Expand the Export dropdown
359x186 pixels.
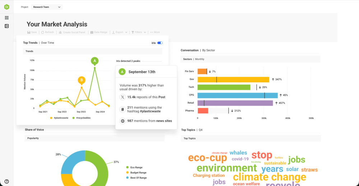pos(120,32)
